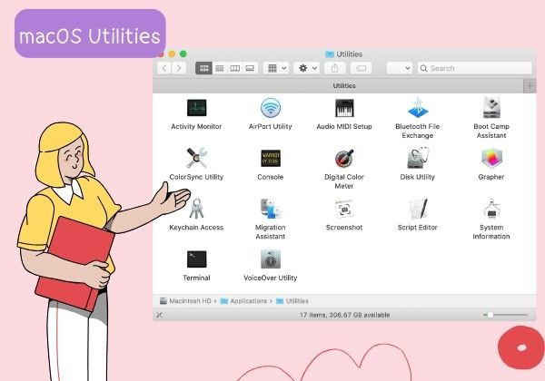Click Utilities in path bar
The image size is (545, 381).
coord(292,301)
